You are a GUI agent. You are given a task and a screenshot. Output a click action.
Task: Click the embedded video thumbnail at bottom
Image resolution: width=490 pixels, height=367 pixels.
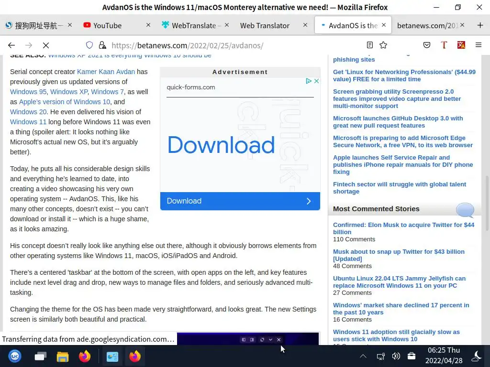[248, 339]
